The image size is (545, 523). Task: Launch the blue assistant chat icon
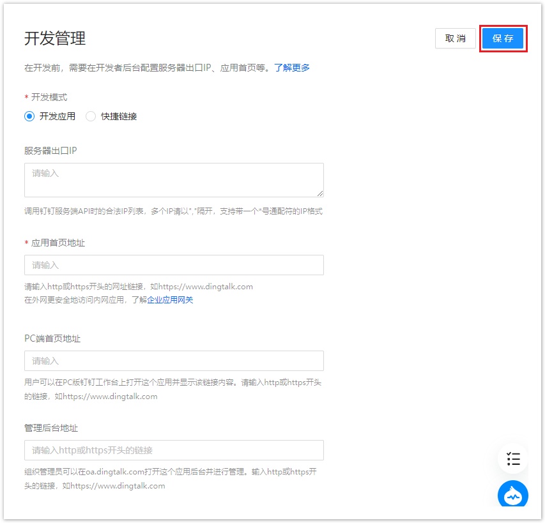513,495
